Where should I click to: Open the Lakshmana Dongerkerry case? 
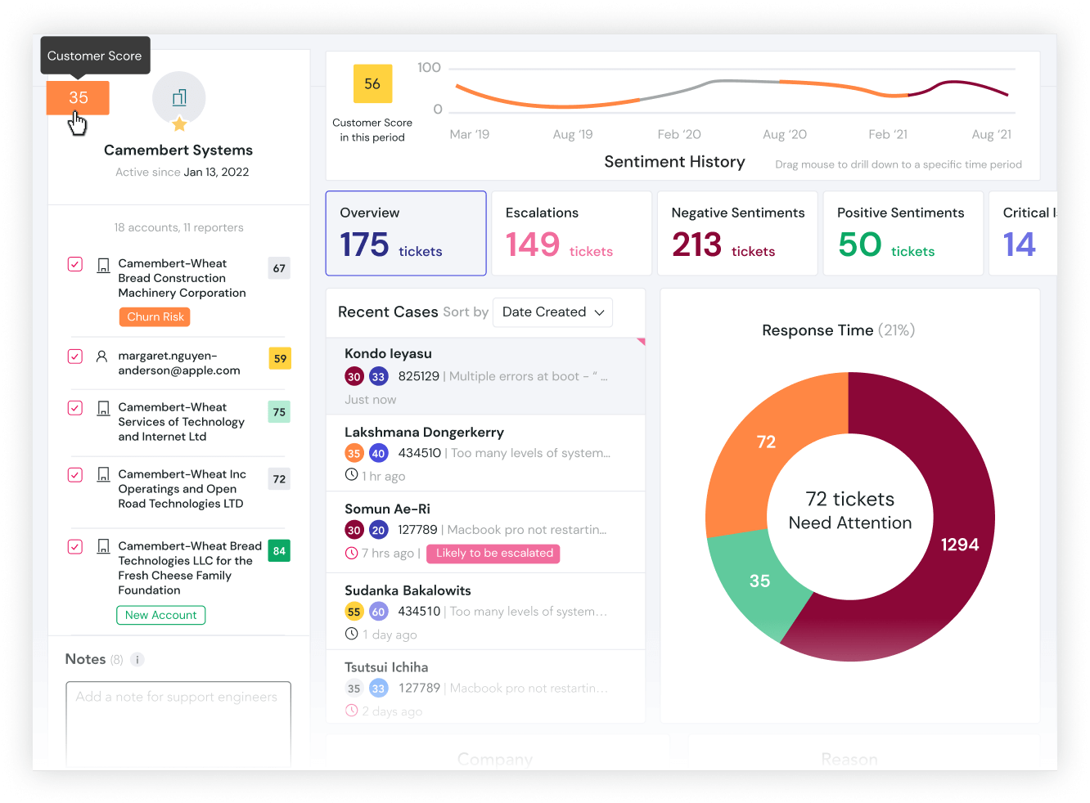pyautogui.click(x=486, y=453)
